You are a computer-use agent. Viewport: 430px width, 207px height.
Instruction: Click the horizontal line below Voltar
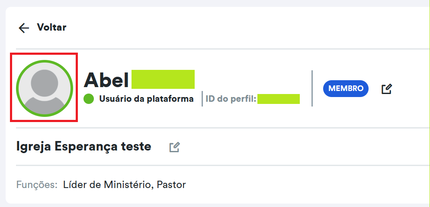coord(216,49)
